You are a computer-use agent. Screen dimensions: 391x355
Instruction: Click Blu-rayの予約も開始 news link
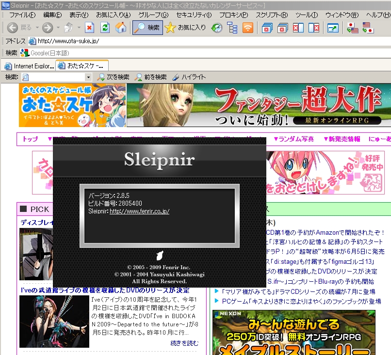coord(321,281)
